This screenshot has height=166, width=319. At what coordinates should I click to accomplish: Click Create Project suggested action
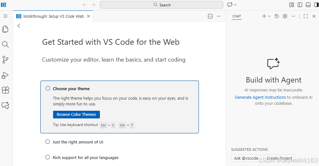[279, 158]
